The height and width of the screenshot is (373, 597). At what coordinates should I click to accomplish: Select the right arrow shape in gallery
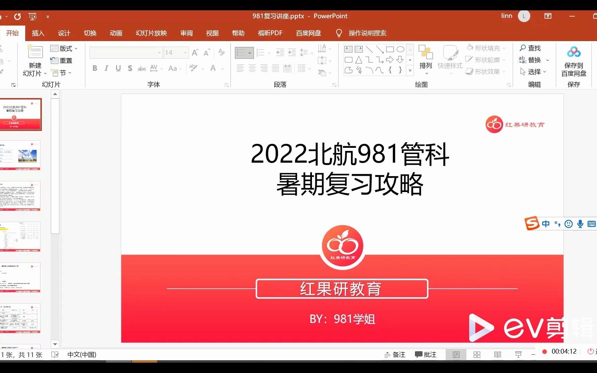tap(390, 60)
